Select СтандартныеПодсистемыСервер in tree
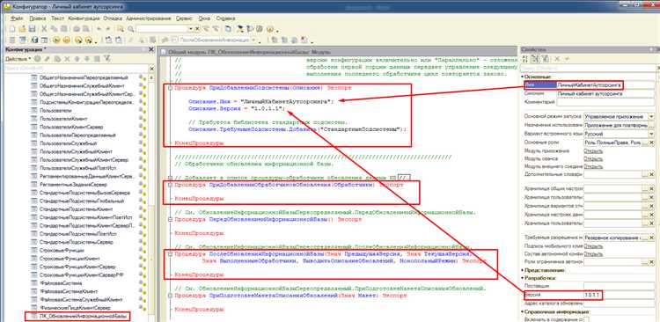This screenshot has height=322, width=660. 77,243
